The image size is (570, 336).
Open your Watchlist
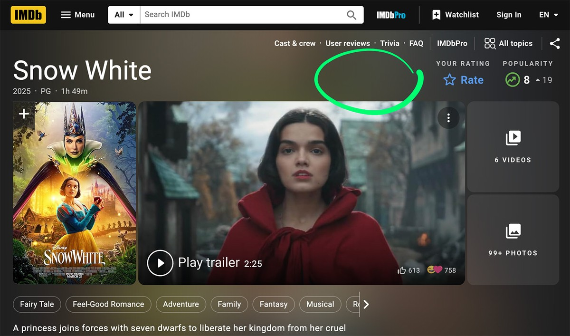tap(455, 15)
